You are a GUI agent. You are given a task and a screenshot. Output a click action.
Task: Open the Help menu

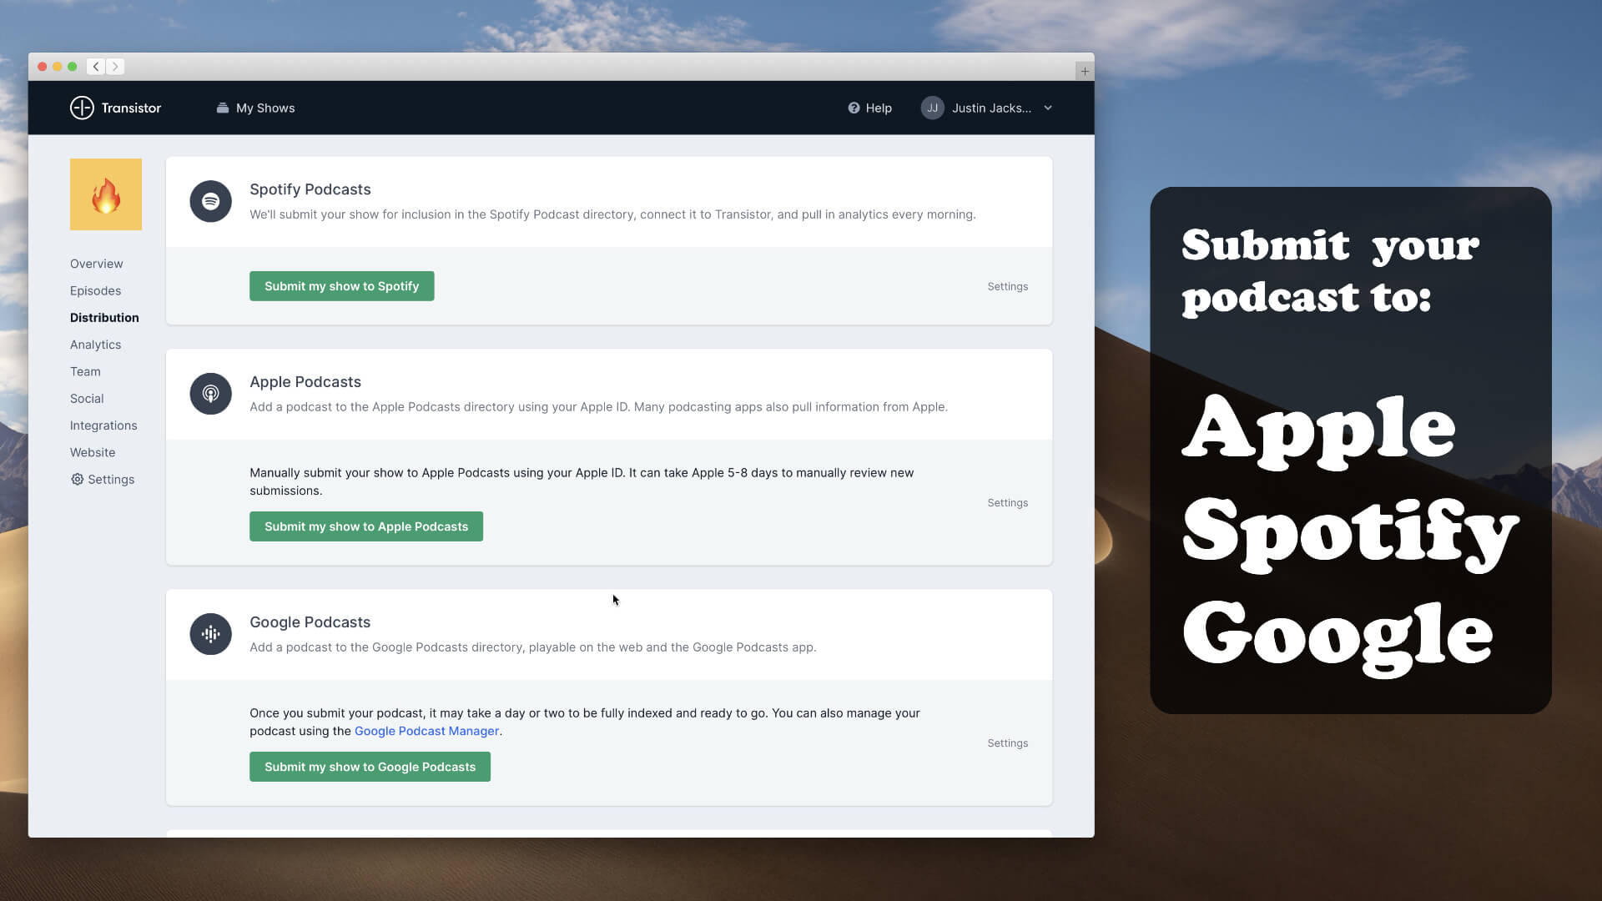(869, 108)
